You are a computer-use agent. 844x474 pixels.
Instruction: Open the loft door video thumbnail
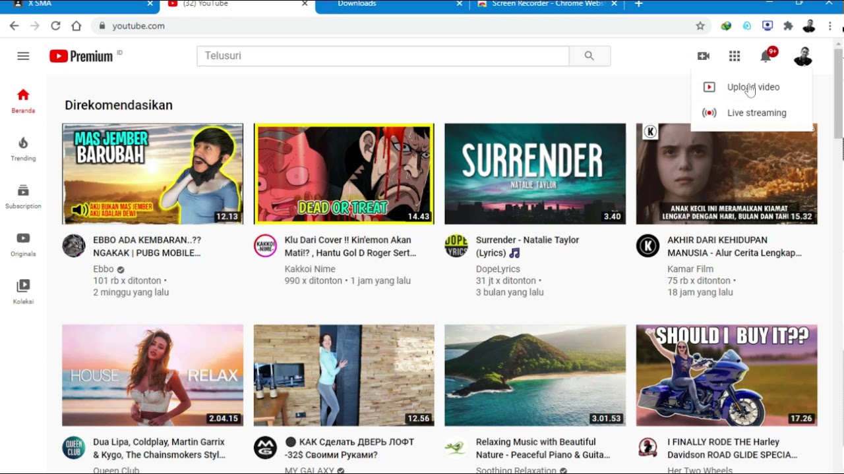(344, 375)
